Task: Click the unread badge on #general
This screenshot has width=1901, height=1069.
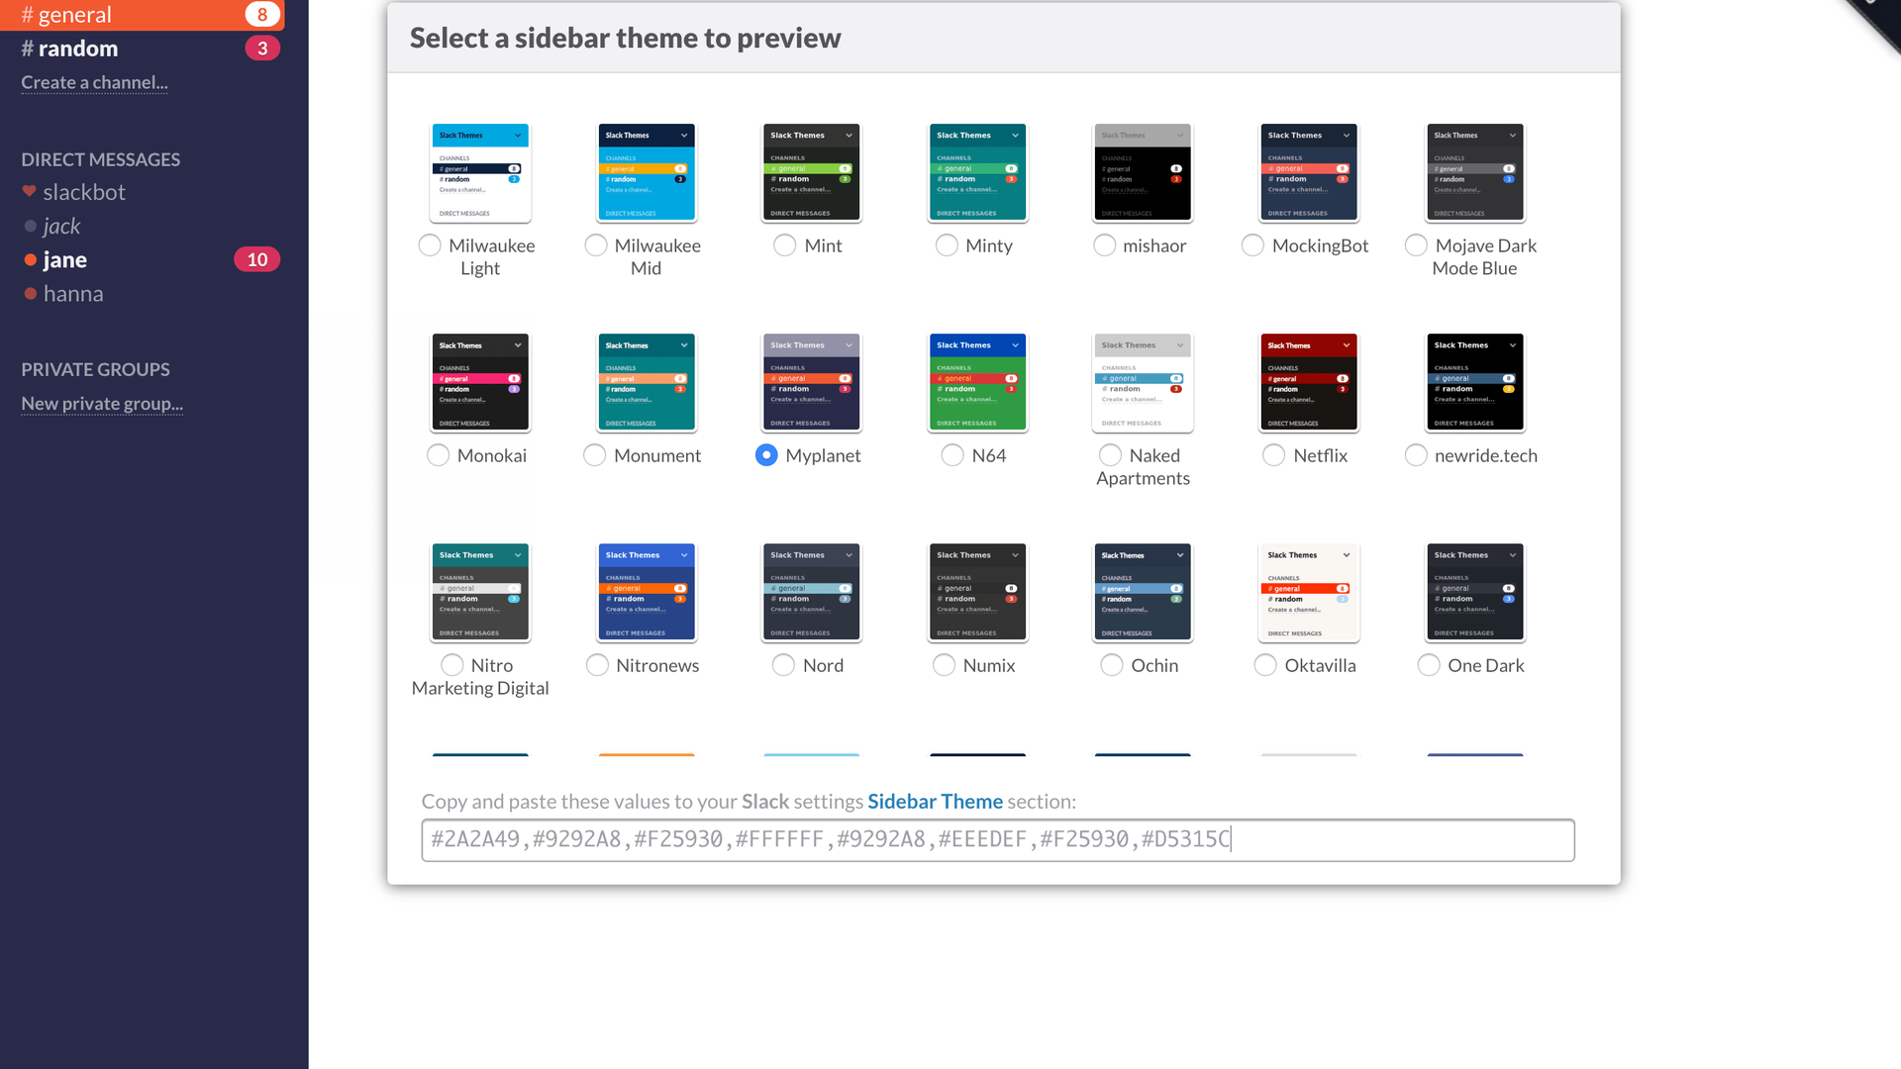Action: 261,14
